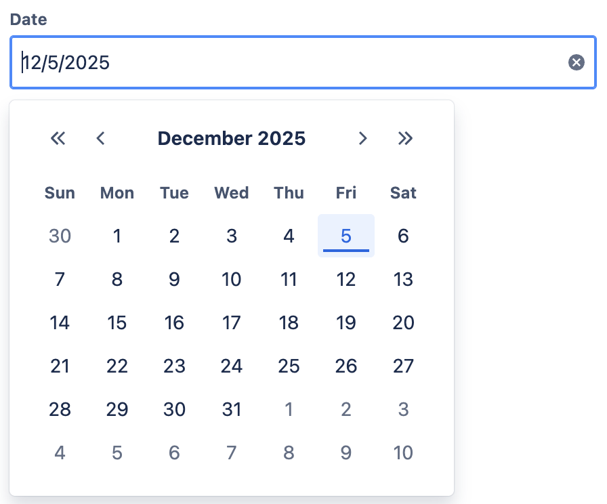
Task: Select Tuesday, December 9
Action: [x=174, y=279]
